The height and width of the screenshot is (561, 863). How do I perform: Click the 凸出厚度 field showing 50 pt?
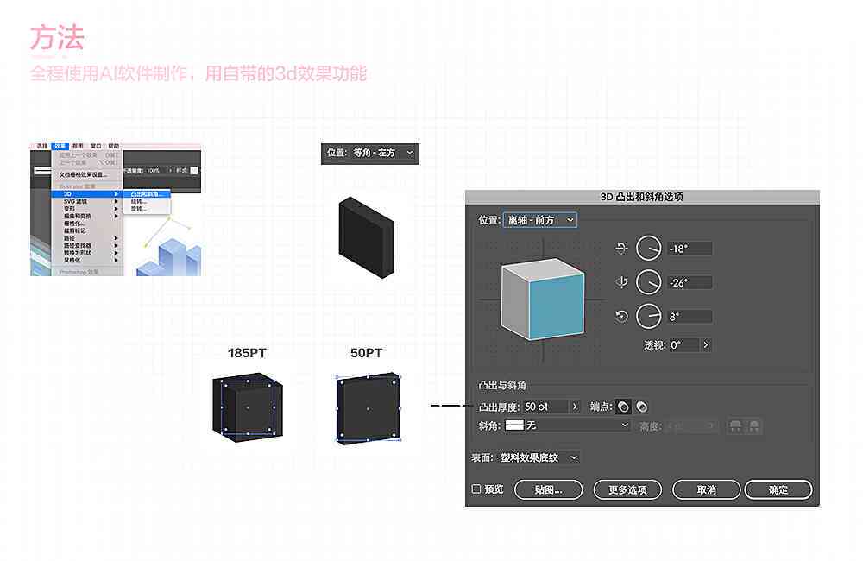[x=545, y=407]
